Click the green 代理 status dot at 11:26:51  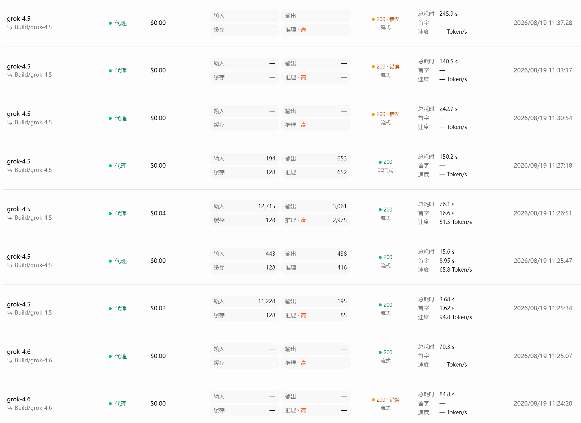click(110, 214)
